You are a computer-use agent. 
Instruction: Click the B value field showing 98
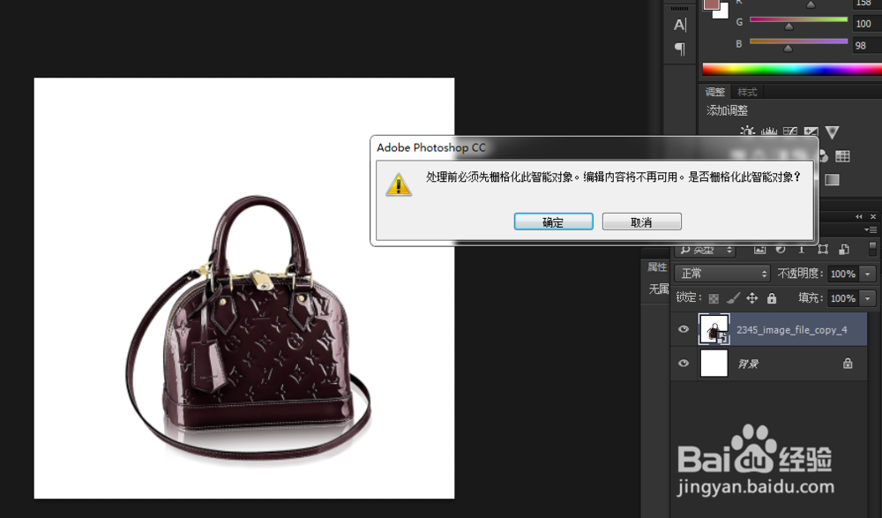866,46
